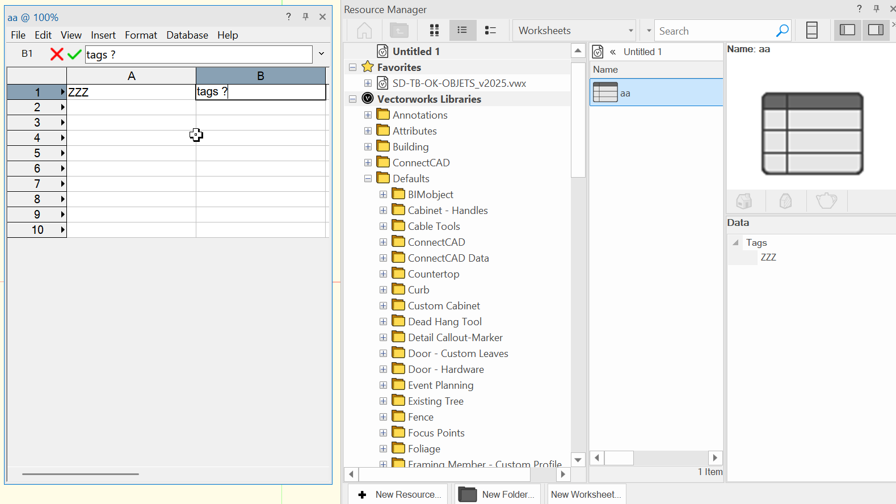
Task: Expand the Annotations folder
Action: point(368,115)
